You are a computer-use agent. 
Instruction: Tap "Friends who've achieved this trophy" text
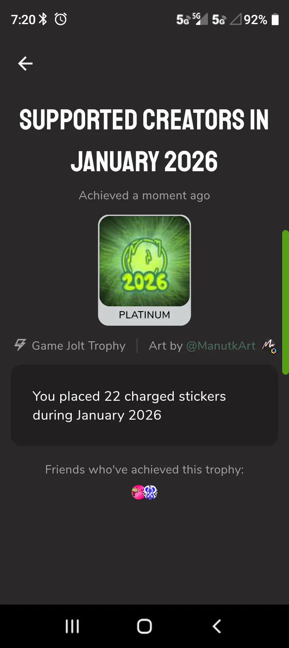pos(144,470)
